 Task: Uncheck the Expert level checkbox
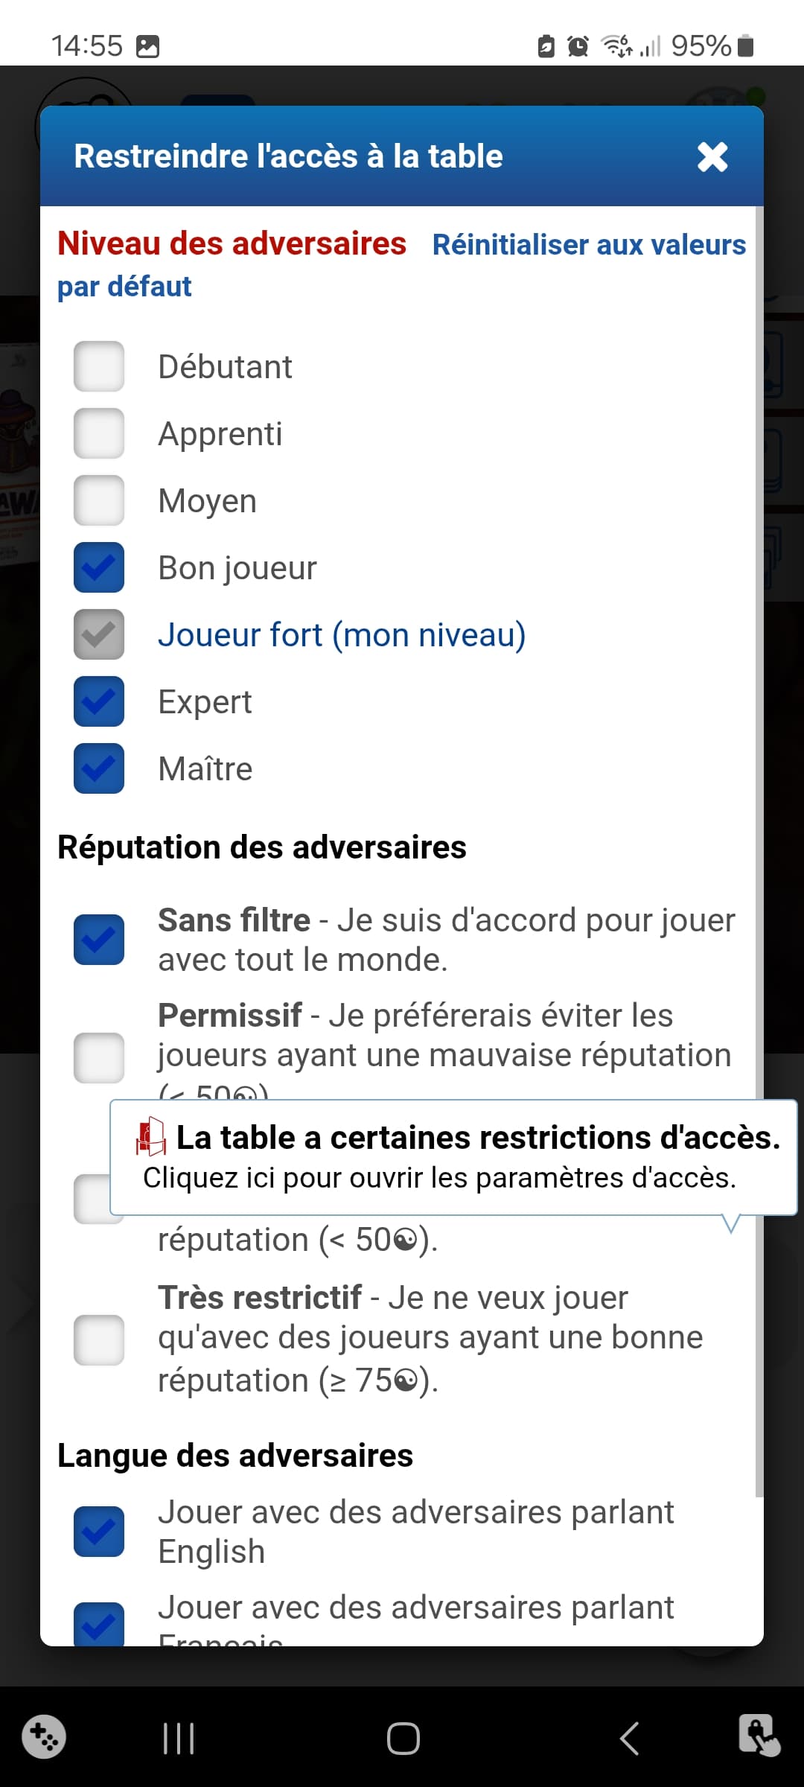99,701
